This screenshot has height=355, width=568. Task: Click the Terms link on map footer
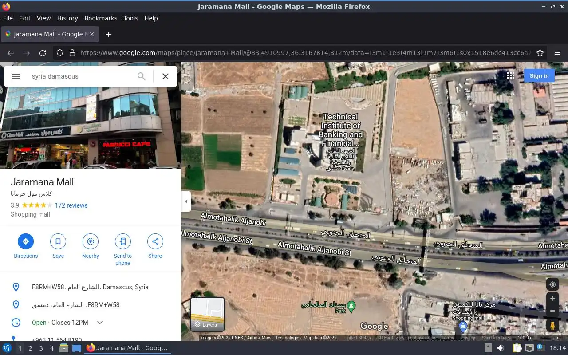448,338
